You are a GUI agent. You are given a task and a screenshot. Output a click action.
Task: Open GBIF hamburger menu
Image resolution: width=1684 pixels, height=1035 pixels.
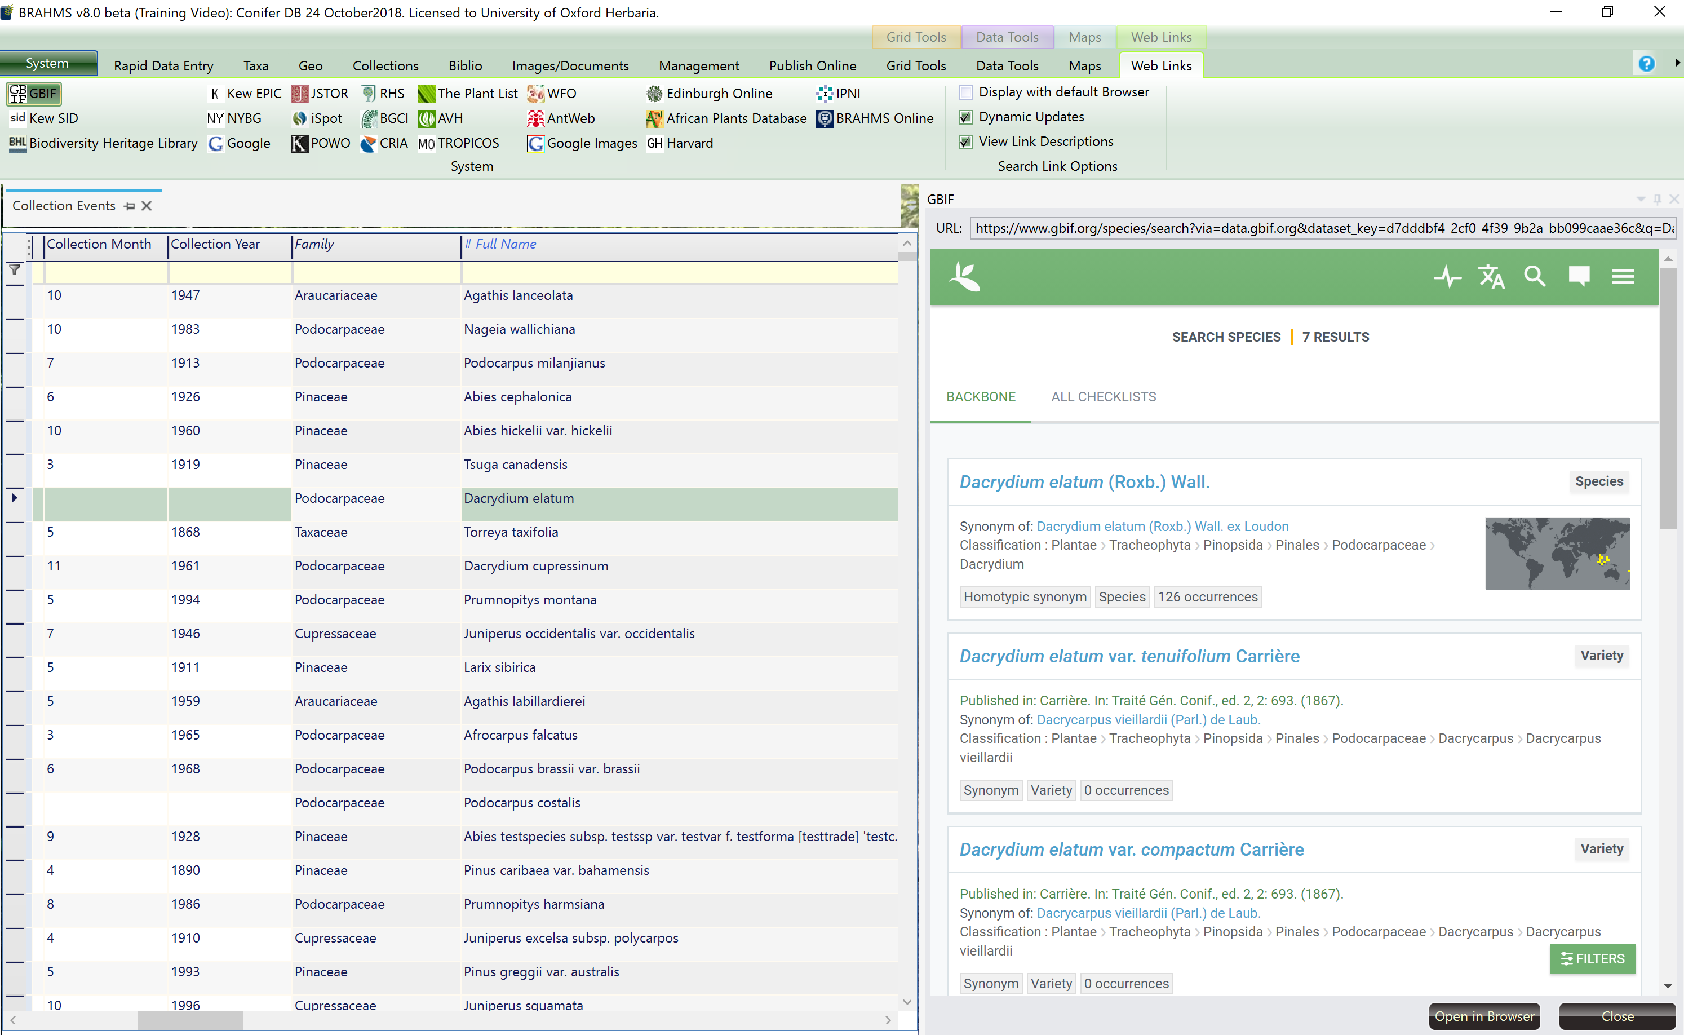click(1623, 277)
